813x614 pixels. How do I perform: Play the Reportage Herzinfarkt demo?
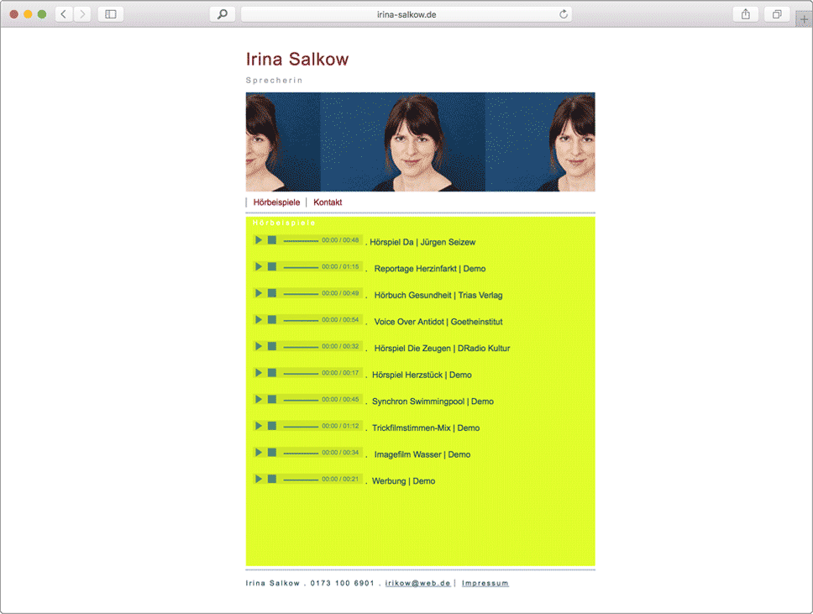click(x=258, y=266)
